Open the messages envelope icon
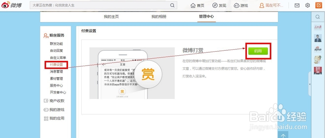 297,6
